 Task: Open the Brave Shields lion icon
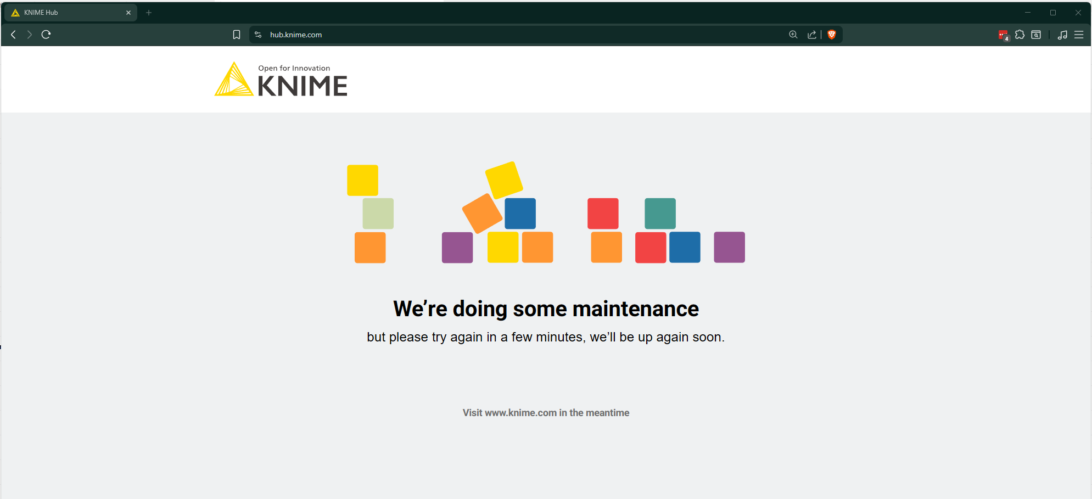pos(831,35)
